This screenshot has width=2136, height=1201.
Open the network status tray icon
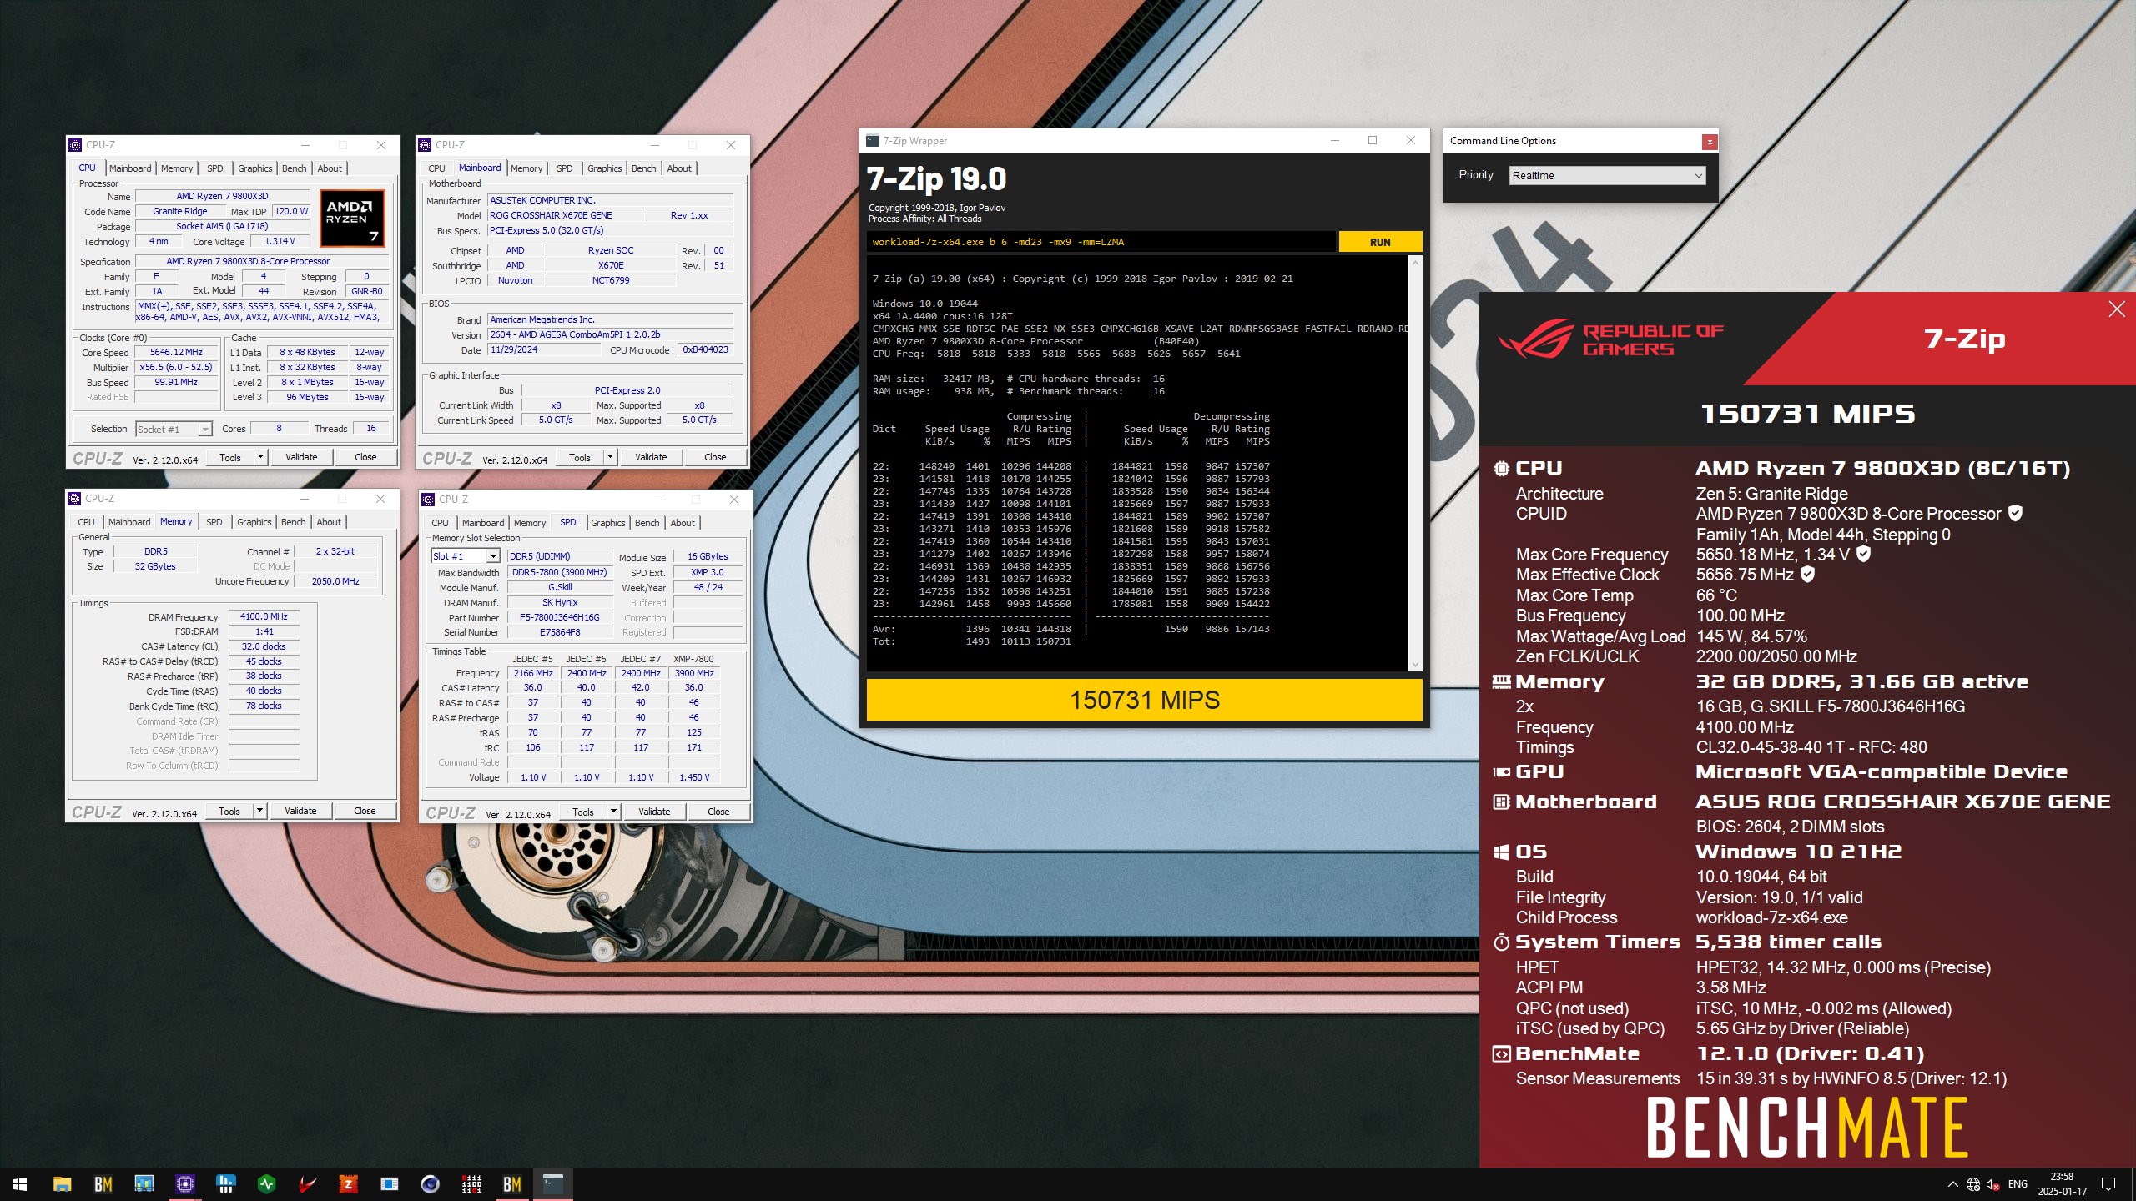1973,1184
